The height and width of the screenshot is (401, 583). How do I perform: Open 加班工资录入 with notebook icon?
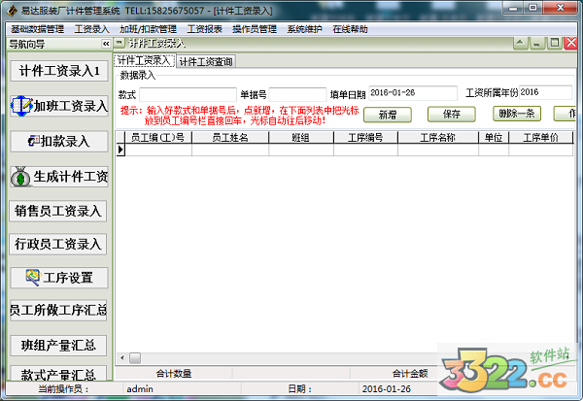pyautogui.click(x=59, y=106)
